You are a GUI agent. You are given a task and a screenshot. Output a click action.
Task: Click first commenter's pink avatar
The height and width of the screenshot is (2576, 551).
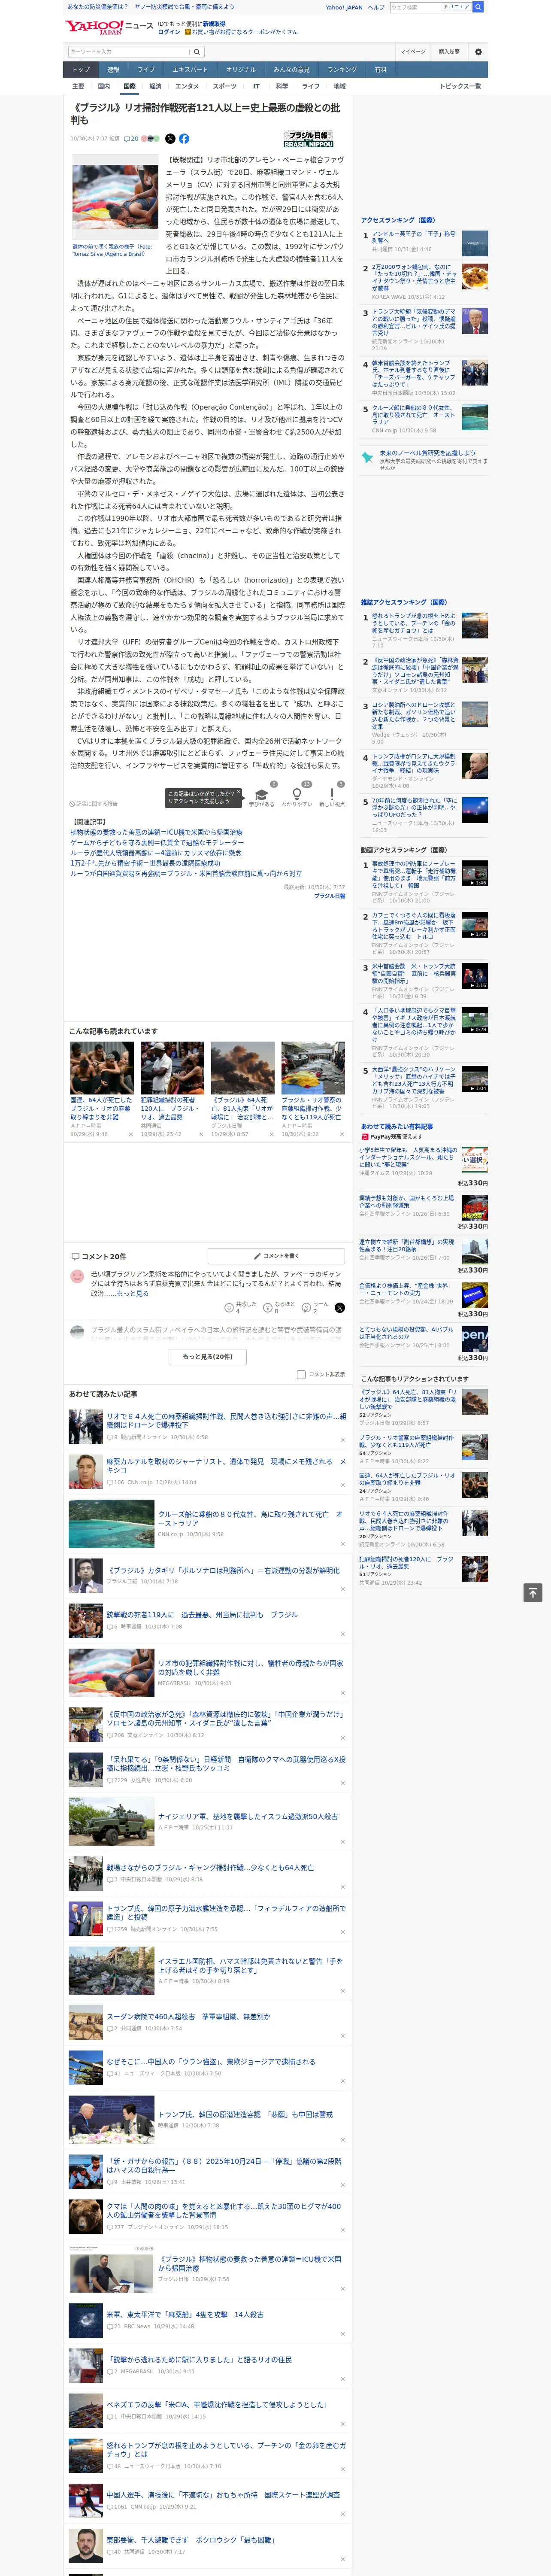[x=77, y=1276]
